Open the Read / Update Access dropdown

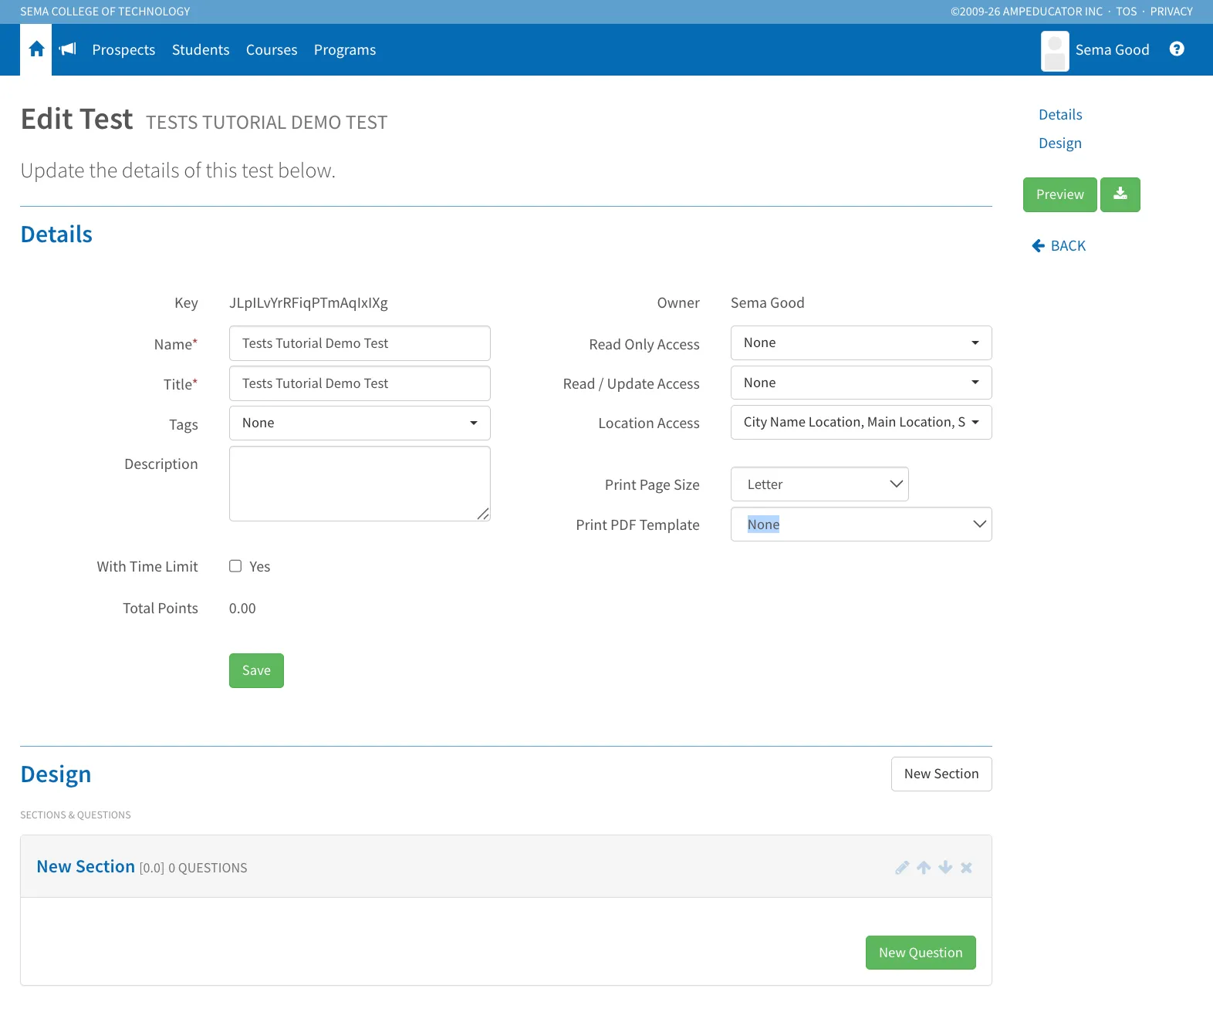(x=861, y=383)
